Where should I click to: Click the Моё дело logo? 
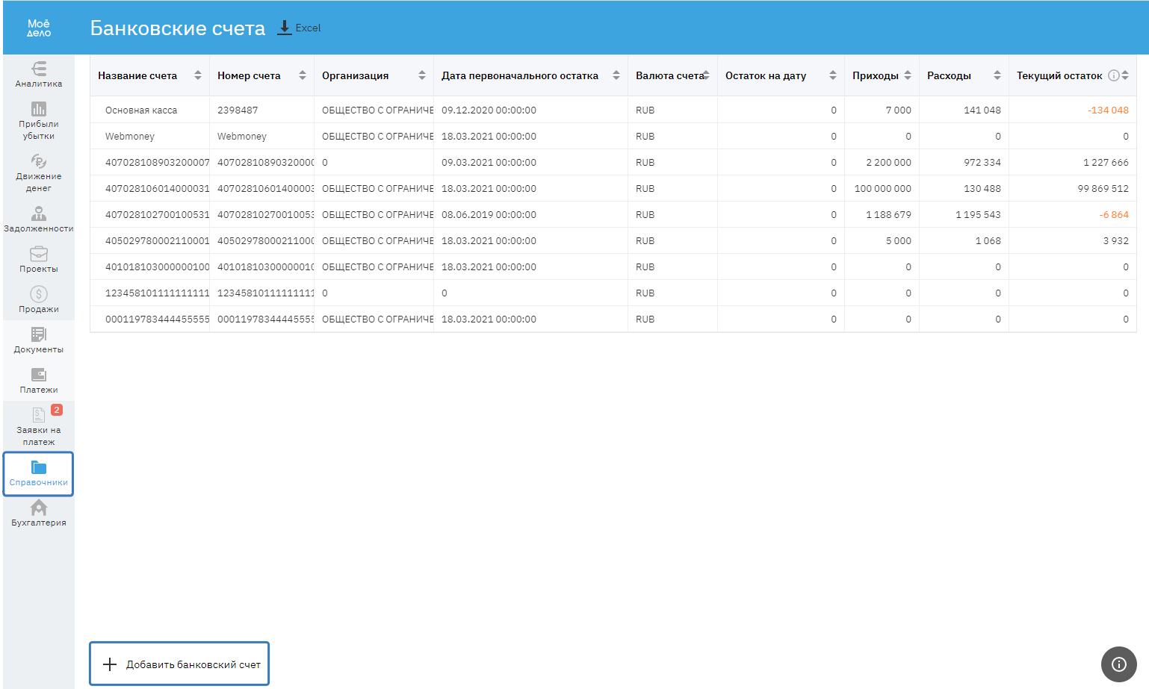pos(39,28)
